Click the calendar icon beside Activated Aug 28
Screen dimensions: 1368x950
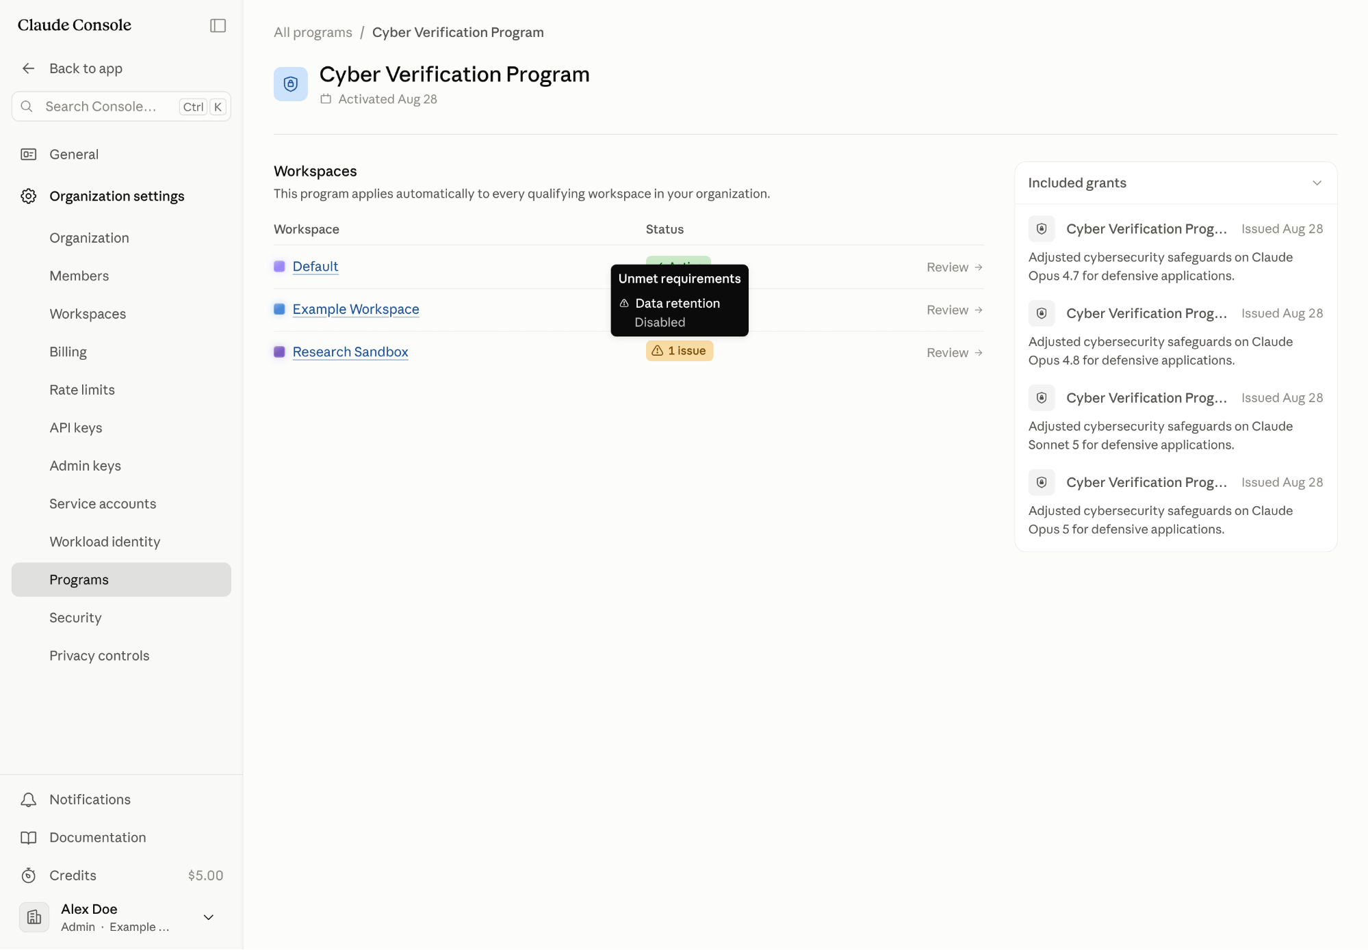tap(326, 99)
